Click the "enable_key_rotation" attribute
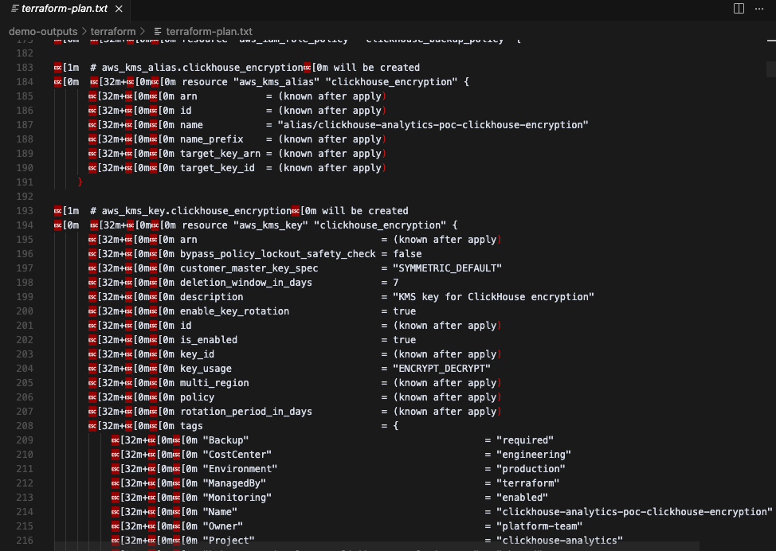Image resolution: width=776 pixels, height=551 pixels. coord(234,311)
